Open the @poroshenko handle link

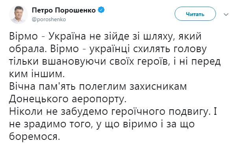point(49,20)
